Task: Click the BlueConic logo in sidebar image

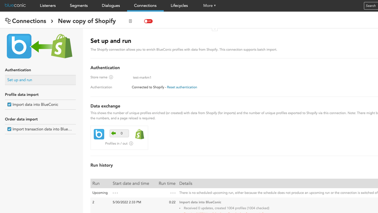Action: (19, 46)
